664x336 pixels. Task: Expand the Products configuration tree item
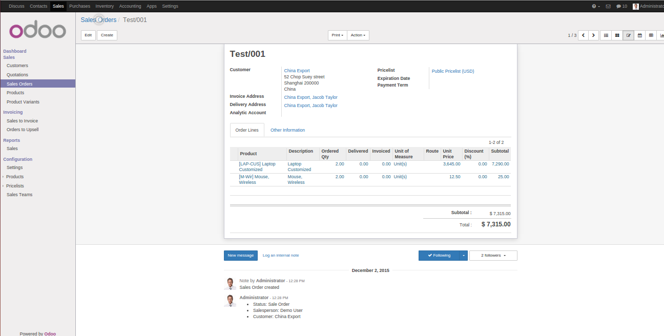click(15, 177)
